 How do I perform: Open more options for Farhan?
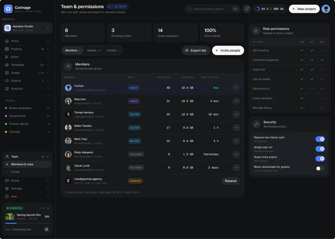[x=236, y=88]
